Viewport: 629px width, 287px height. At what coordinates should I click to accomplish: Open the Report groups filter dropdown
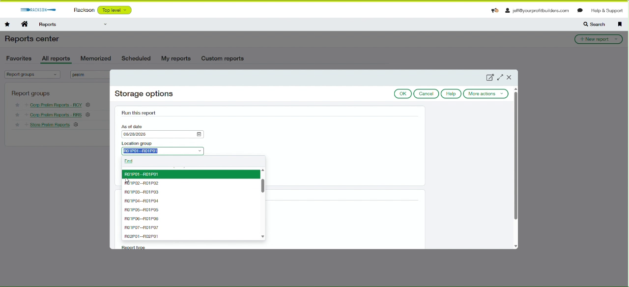click(x=32, y=75)
